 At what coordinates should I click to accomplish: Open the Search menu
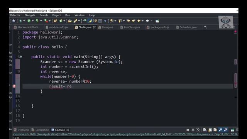click(x=44, y=15)
